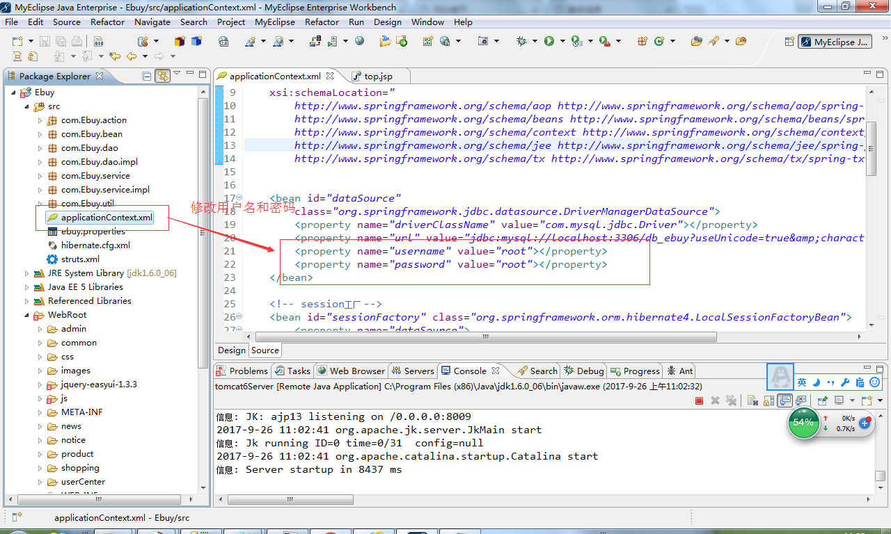Collapse the WebRoot folder

27,315
